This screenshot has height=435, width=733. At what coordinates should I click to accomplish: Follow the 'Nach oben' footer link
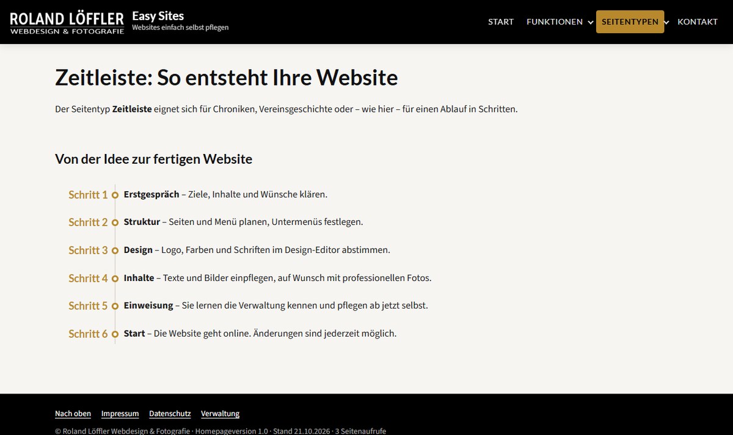click(73, 414)
